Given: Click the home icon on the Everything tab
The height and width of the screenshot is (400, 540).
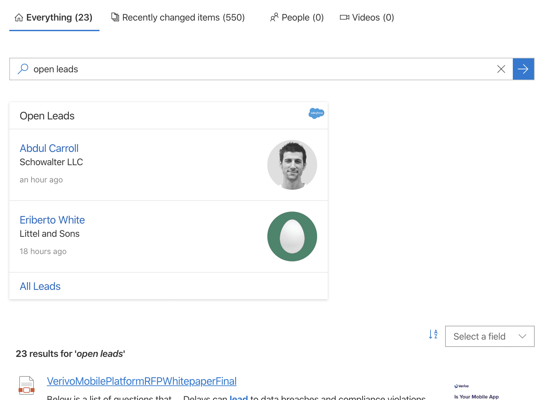Looking at the screenshot, I should pos(19,17).
